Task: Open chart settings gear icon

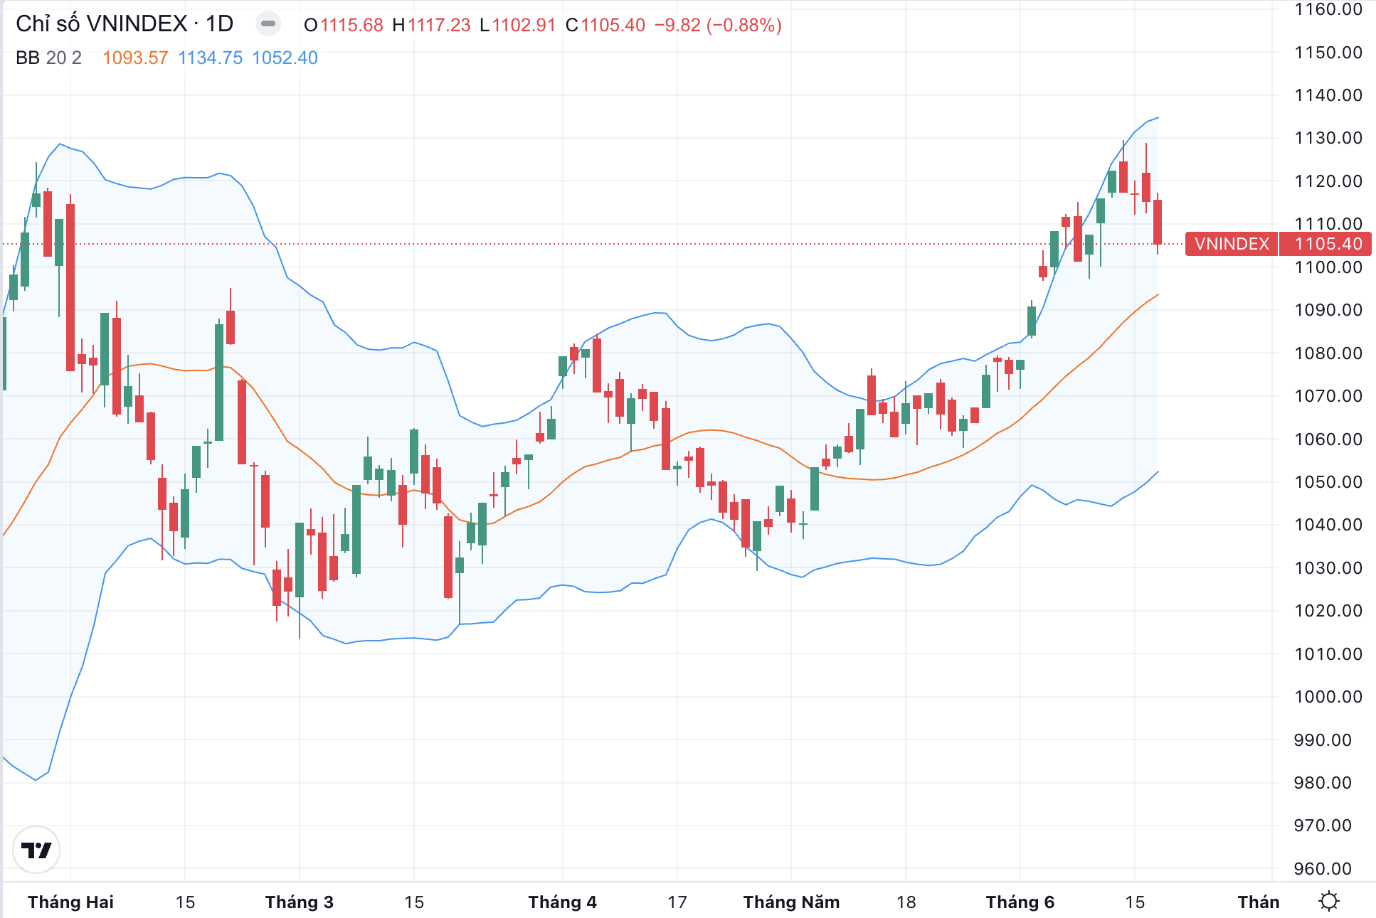Action: (1328, 902)
